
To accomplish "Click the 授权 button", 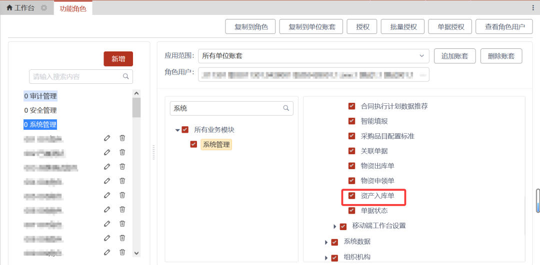I will point(362,27).
